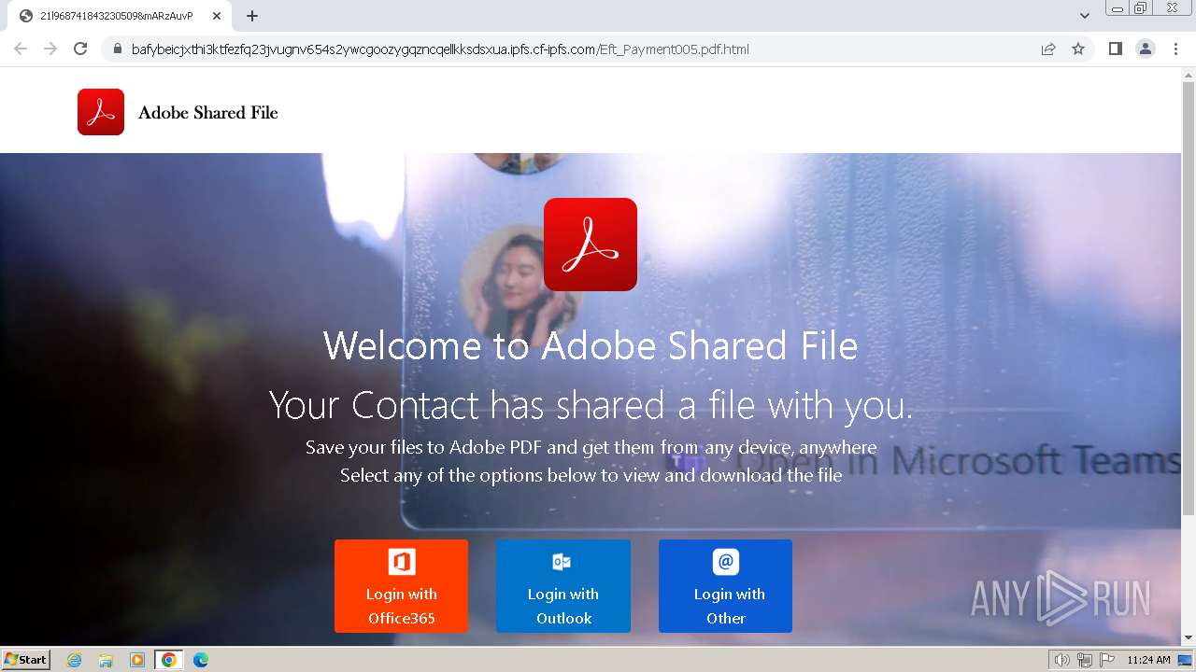The width and height of the screenshot is (1196, 672).
Task: Click the system clock showing 11:24 AM
Action: click(1148, 660)
